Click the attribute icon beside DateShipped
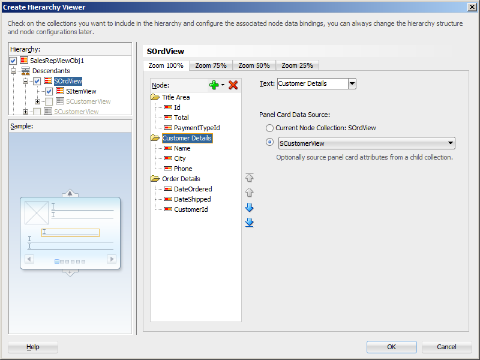This screenshot has width=480, height=360. pos(168,199)
